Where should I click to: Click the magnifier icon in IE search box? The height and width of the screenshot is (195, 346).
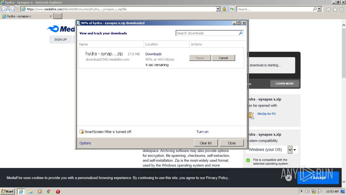pyautogui.click(x=315, y=9)
